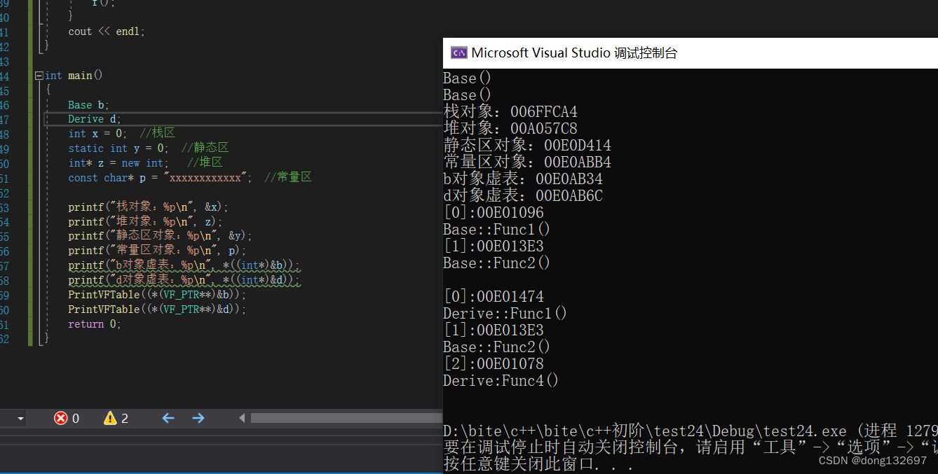Click the 按任意键关闭此窗口 console message
This screenshot has height=474, width=938.
[538, 464]
